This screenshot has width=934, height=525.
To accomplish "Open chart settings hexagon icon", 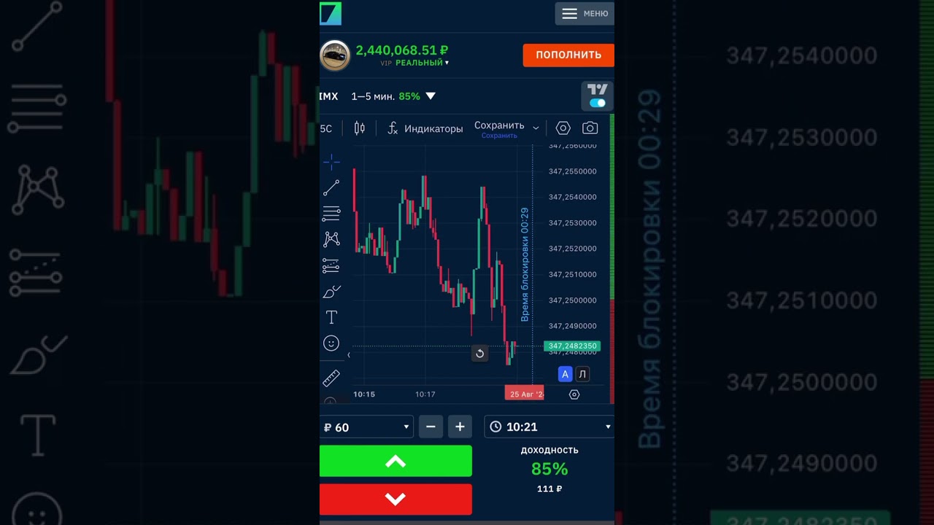I will click(563, 128).
